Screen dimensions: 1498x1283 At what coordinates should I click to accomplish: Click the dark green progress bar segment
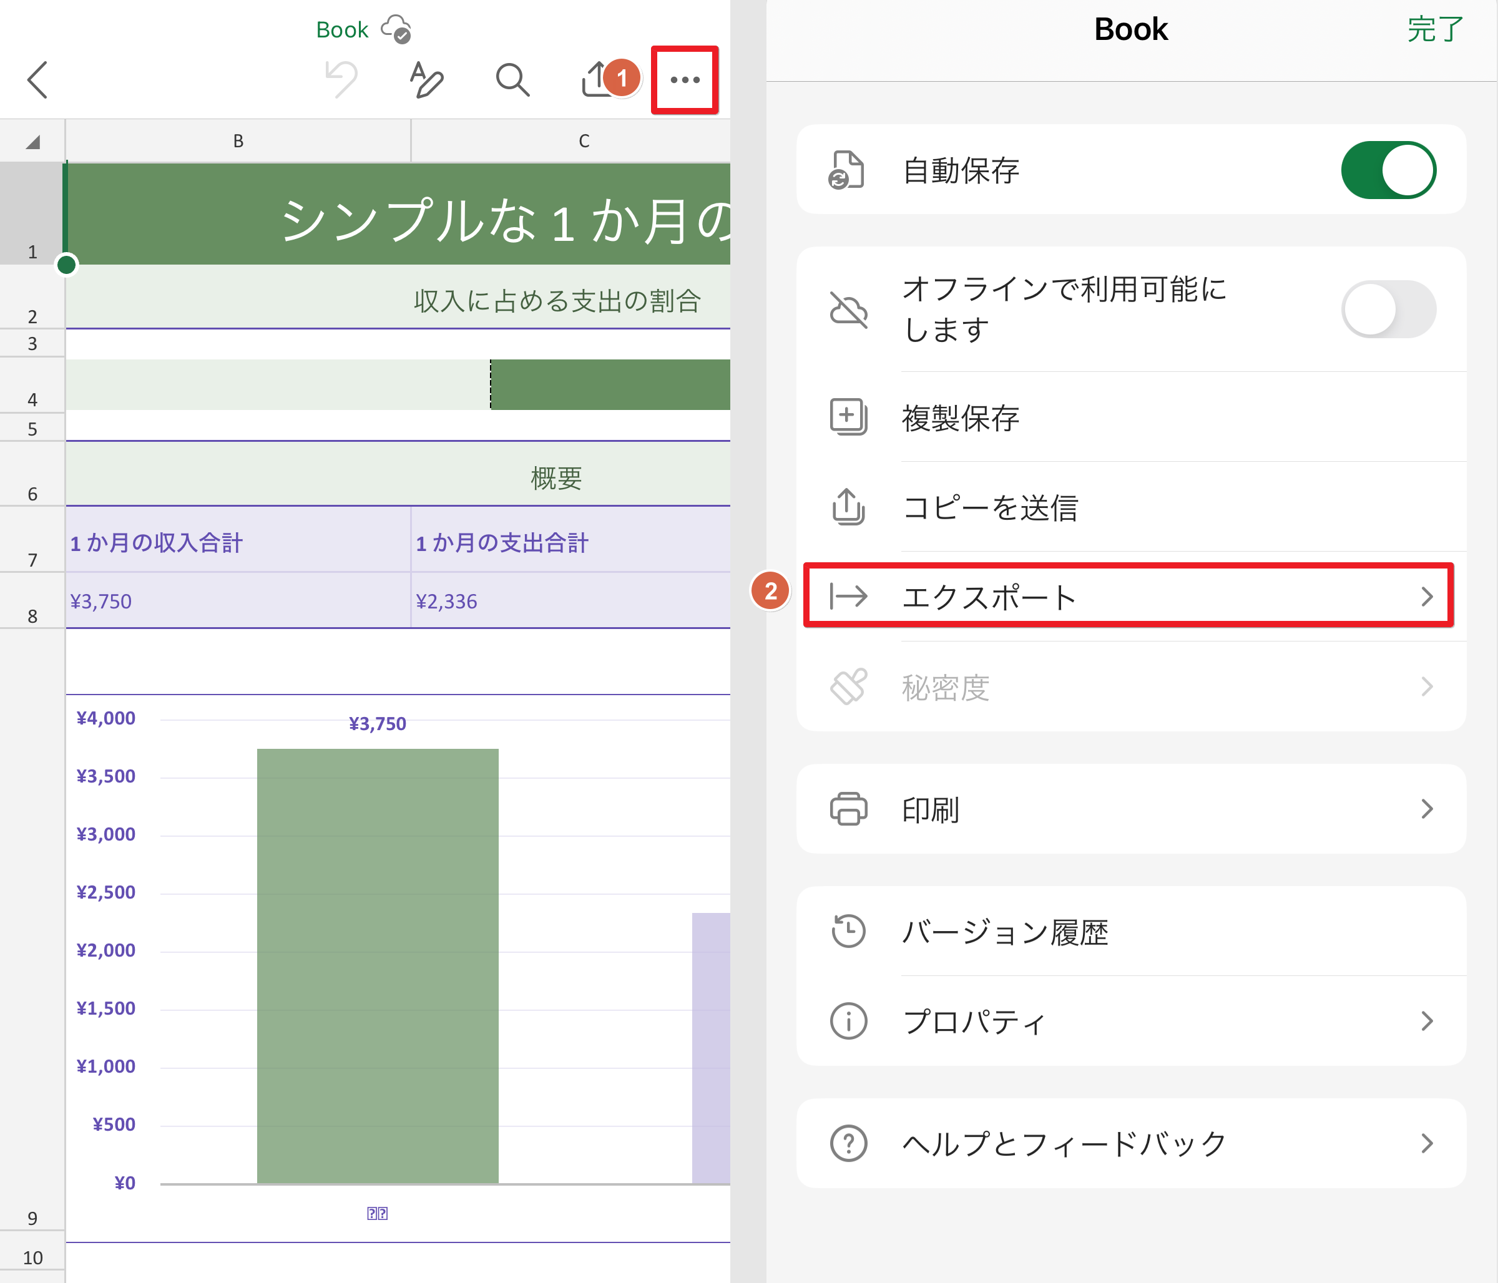[610, 384]
